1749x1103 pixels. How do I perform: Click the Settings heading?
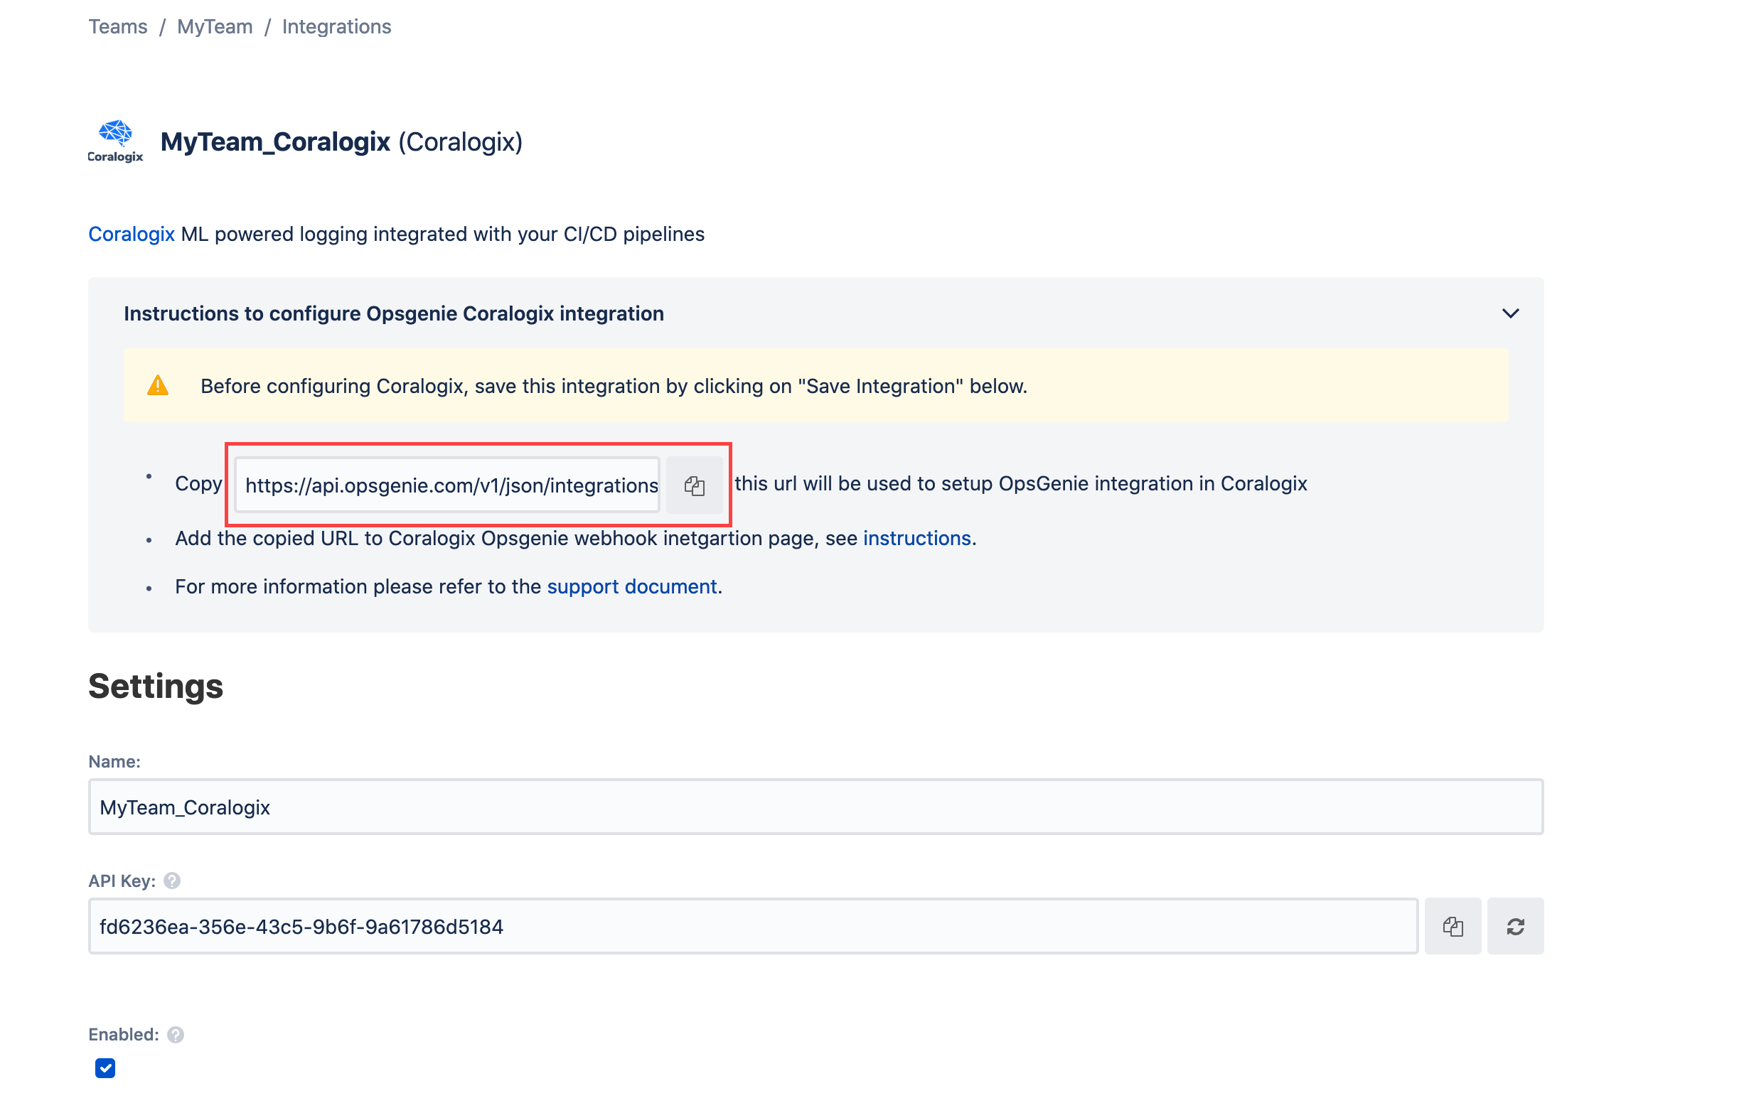[x=156, y=687]
